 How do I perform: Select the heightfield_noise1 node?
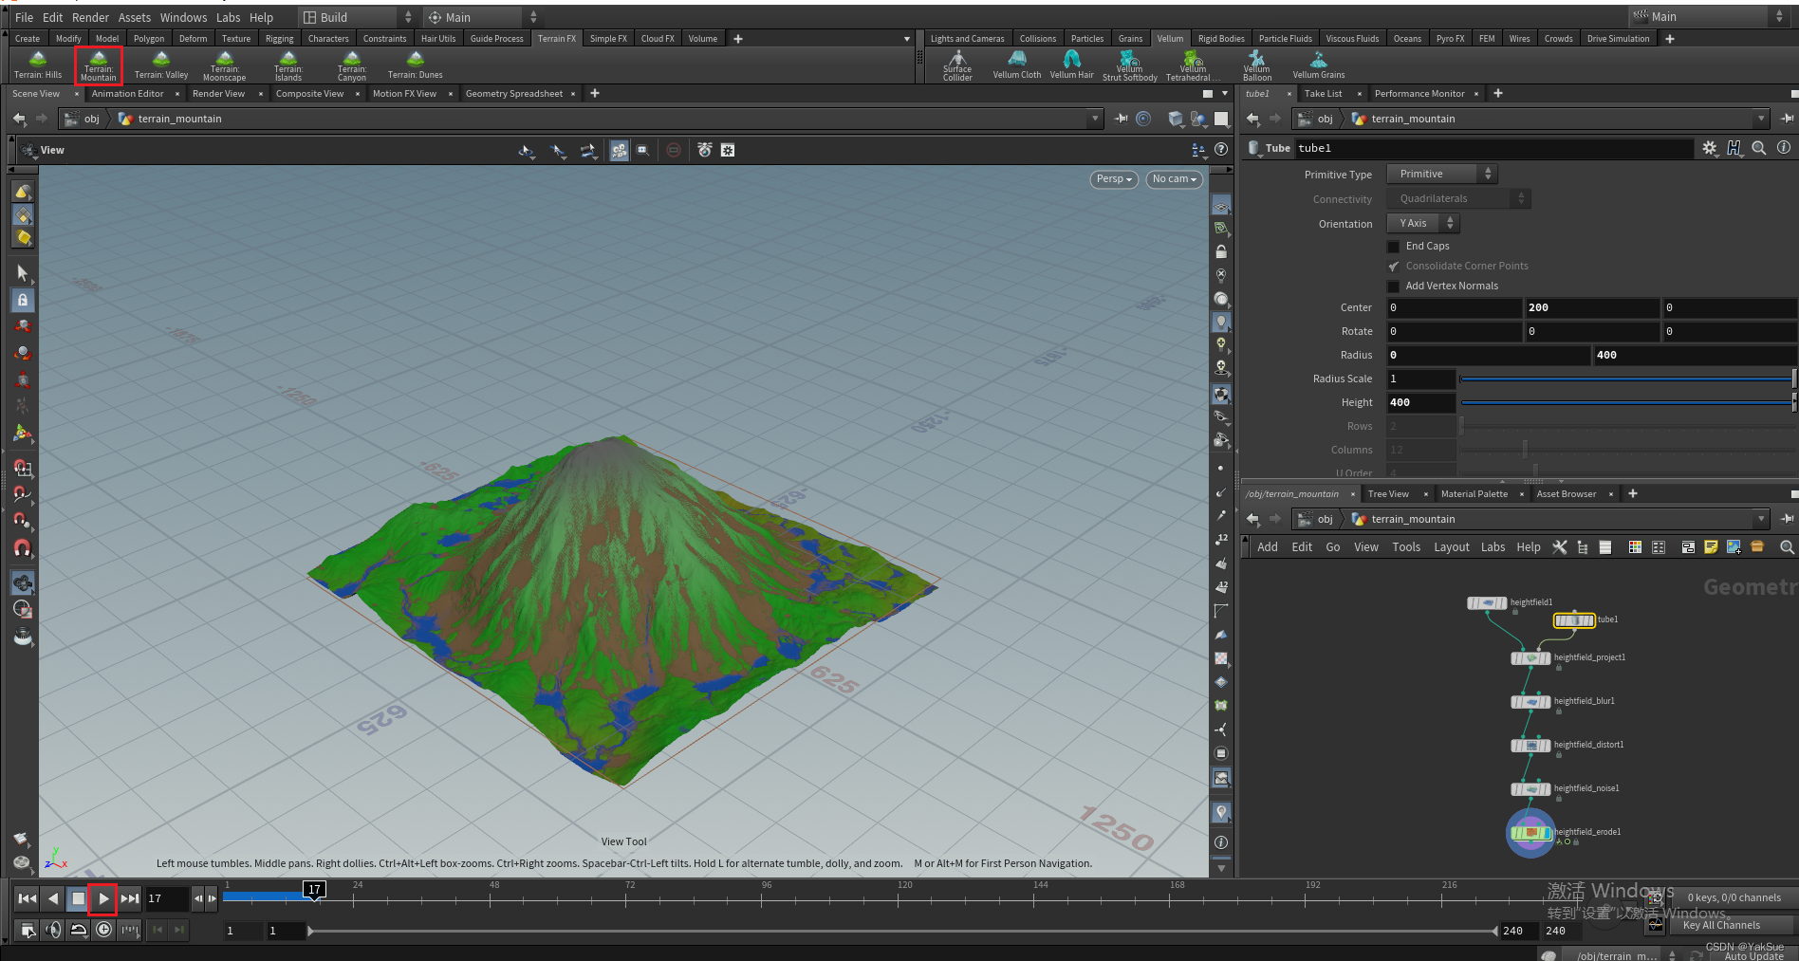pyautogui.click(x=1530, y=789)
